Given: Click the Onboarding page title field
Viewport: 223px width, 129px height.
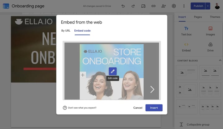Looking at the screenshot, I should point(28,6).
